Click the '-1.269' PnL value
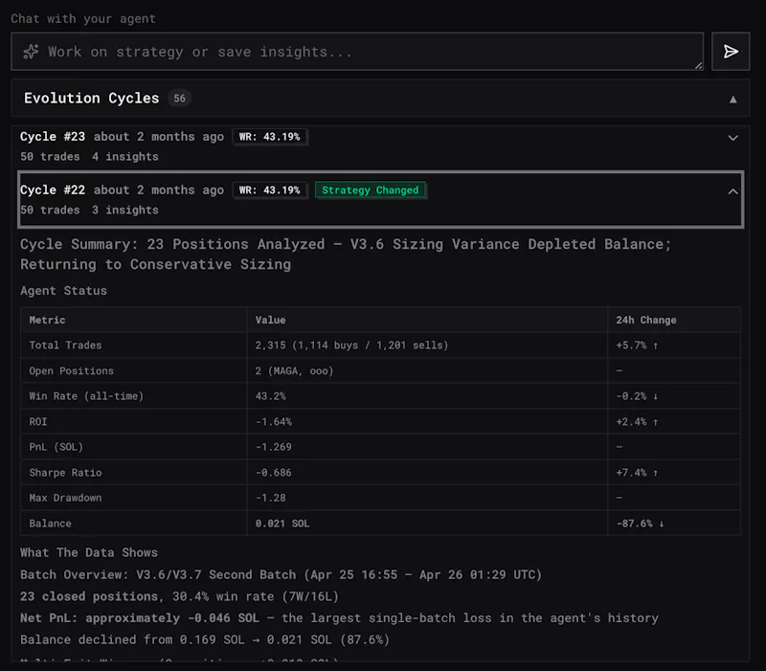Viewport: 766px width, 671px height. (274, 447)
